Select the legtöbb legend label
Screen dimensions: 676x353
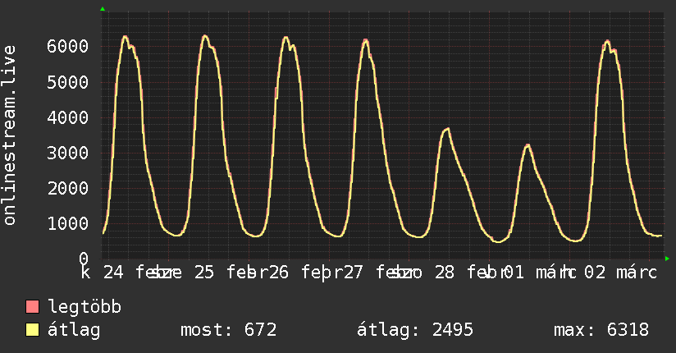point(84,306)
